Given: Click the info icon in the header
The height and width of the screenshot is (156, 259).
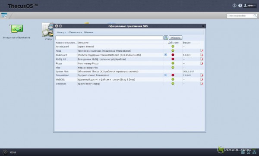Looking at the screenshot, I should click(x=234, y=6).
